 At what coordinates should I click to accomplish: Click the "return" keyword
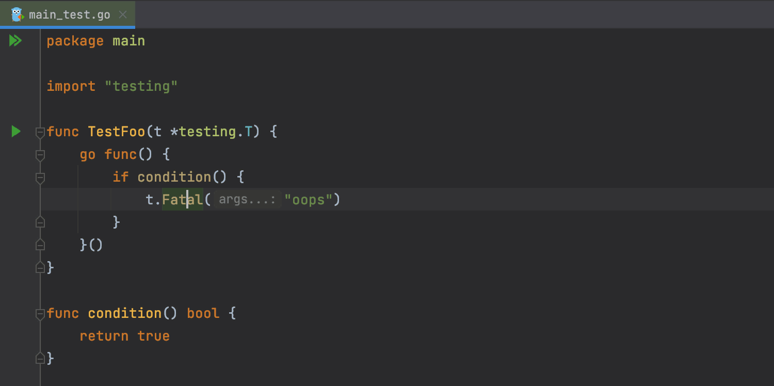point(104,336)
